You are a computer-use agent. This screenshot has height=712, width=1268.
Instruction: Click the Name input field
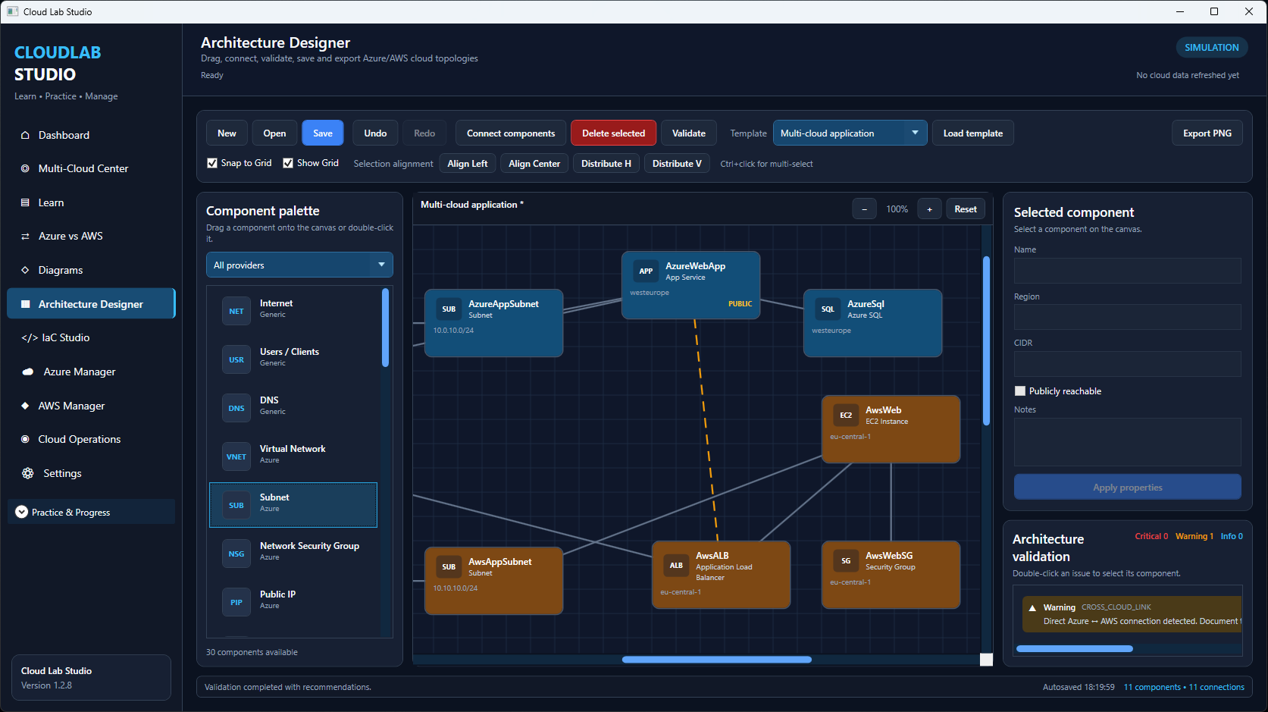tap(1128, 271)
